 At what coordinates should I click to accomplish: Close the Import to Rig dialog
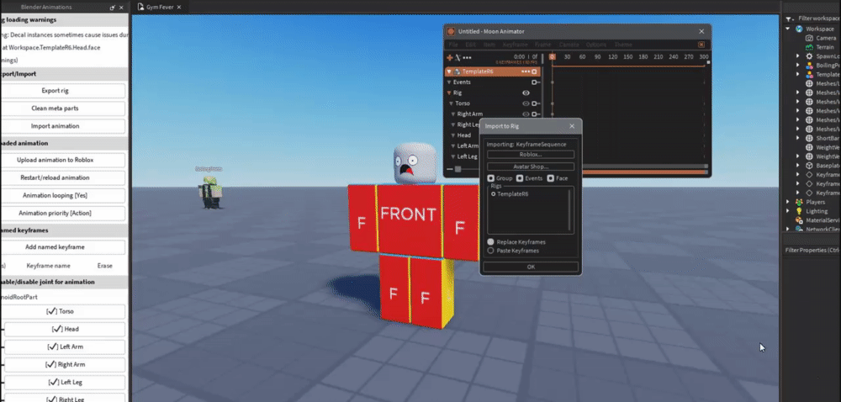coord(572,126)
